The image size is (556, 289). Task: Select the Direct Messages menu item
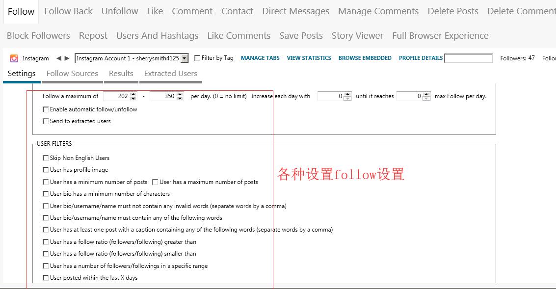tap(295, 11)
